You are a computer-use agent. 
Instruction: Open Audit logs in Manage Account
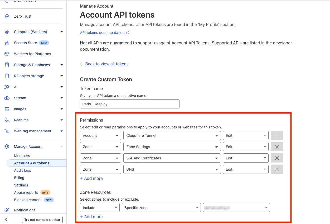(22, 170)
